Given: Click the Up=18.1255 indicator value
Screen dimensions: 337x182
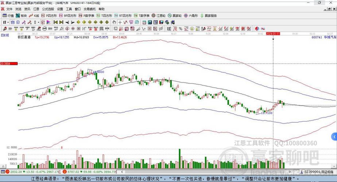Looking at the screenshot, I should (x=62, y=37).
